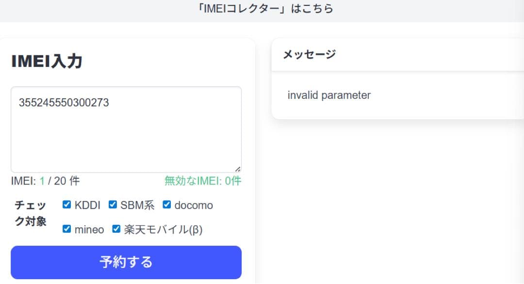Click the mineo checkbox label text
Image resolution: width=524 pixels, height=284 pixels.
click(x=90, y=229)
